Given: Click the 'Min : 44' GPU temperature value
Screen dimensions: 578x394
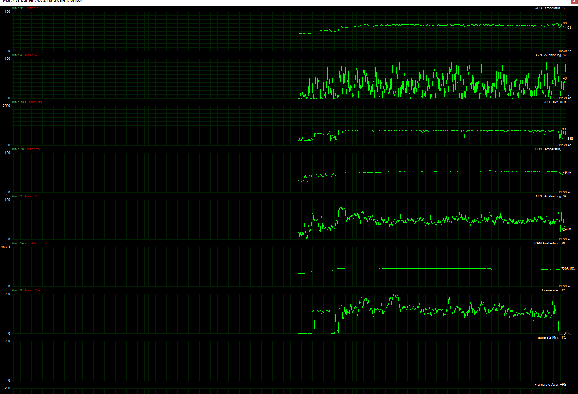Looking at the screenshot, I should pyautogui.click(x=18, y=8).
